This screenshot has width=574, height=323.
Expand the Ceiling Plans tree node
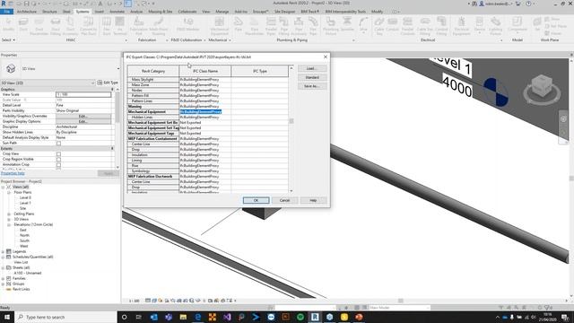pyautogui.click(x=9, y=214)
